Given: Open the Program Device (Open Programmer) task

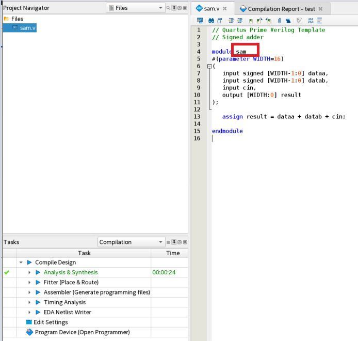Looking at the screenshot, I should [x=82, y=332].
